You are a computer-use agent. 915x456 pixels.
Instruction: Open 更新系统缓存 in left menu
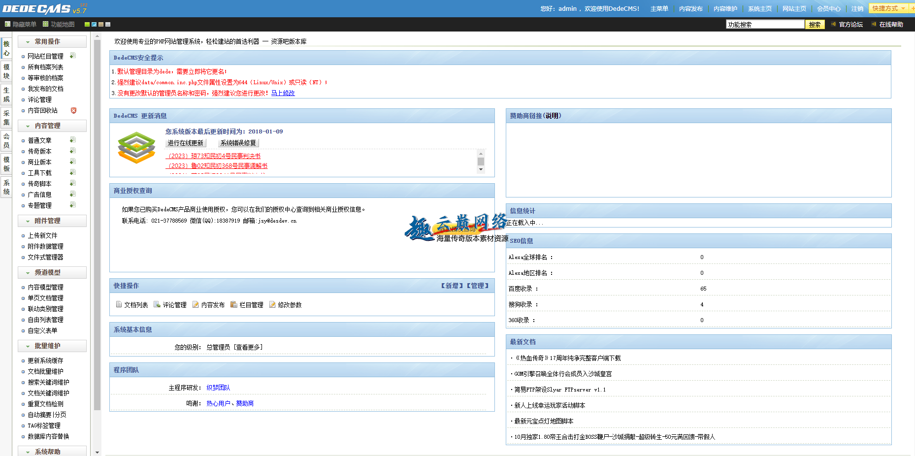(45, 360)
